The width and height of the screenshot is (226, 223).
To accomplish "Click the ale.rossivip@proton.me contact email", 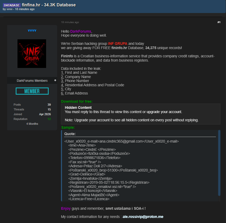I will (x=143, y=217).
